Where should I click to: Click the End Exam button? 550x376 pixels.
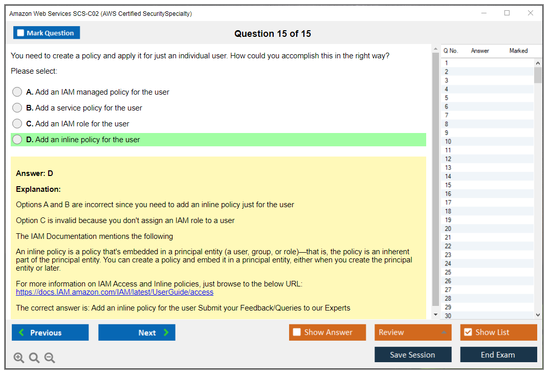(x=498, y=355)
